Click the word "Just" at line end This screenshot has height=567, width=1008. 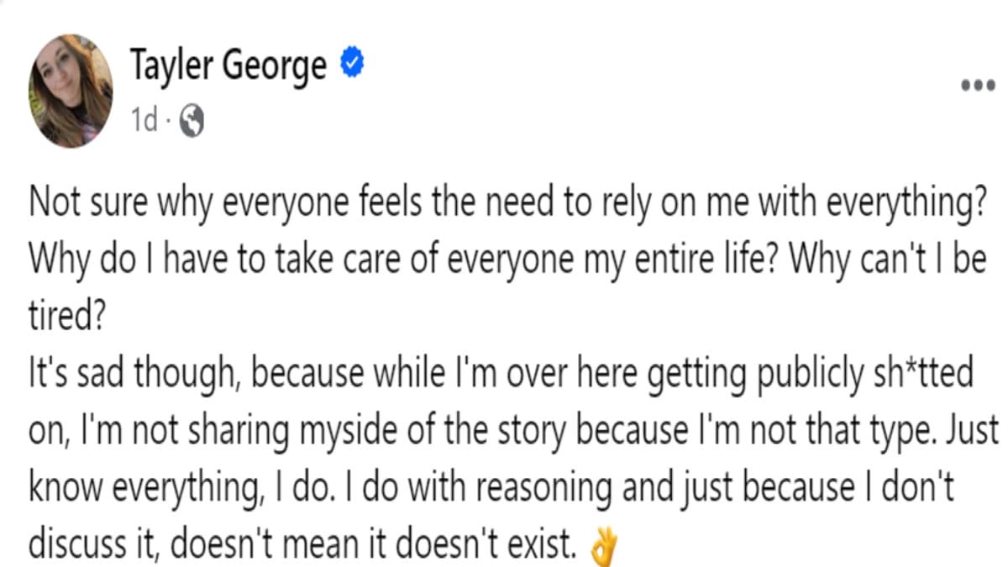tap(973, 430)
